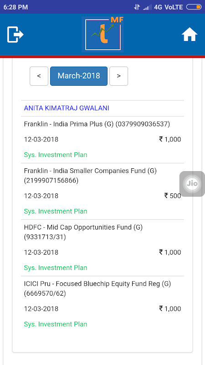
Task: Tap the data transfer arrows in the status bar
Action: [137, 7]
